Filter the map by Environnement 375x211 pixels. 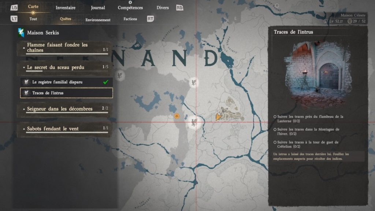coord(98,20)
